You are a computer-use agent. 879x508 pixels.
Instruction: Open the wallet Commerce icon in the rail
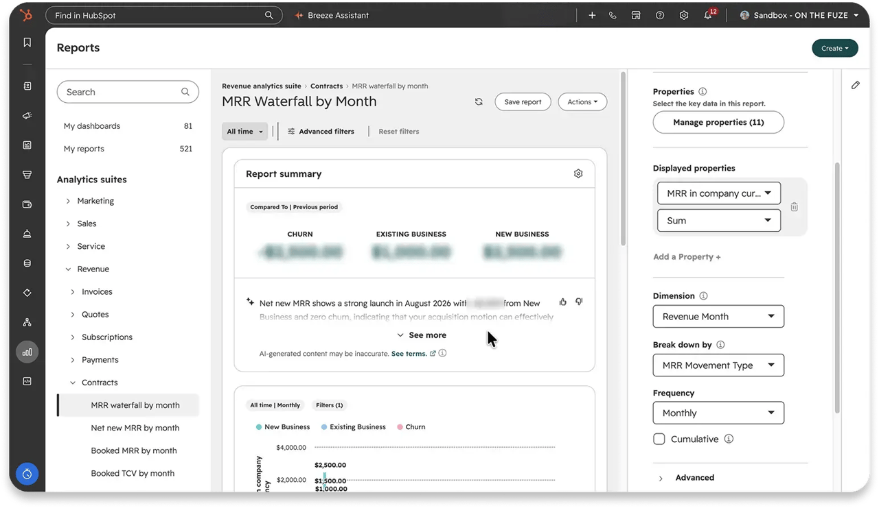click(27, 204)
